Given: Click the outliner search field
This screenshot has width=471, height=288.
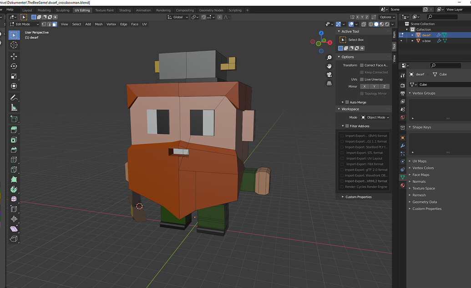Looking at the screenshot, I should pyautogui.click(x=442, y=17).
